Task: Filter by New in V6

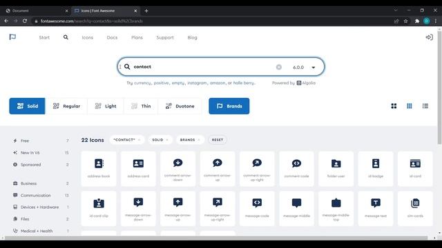Action: click(41, 153)
